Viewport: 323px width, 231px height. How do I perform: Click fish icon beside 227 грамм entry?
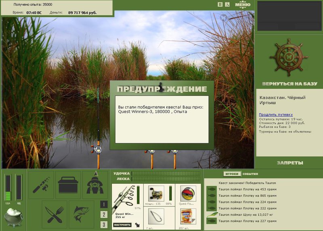[212, 221]
